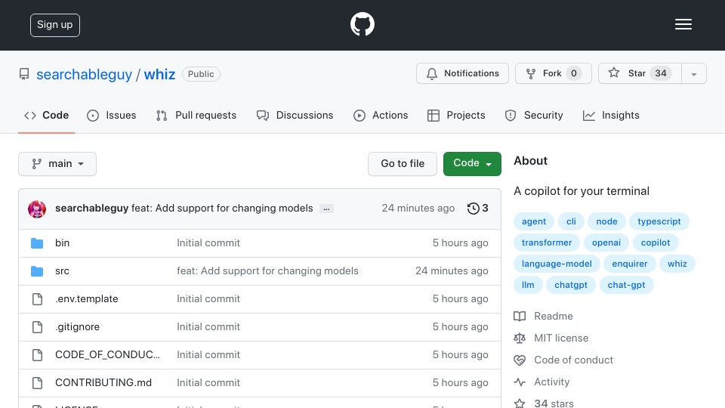This screenshot has height=408, width=725.
Task: Select the typescript topic tag
Action: (659, 221)
